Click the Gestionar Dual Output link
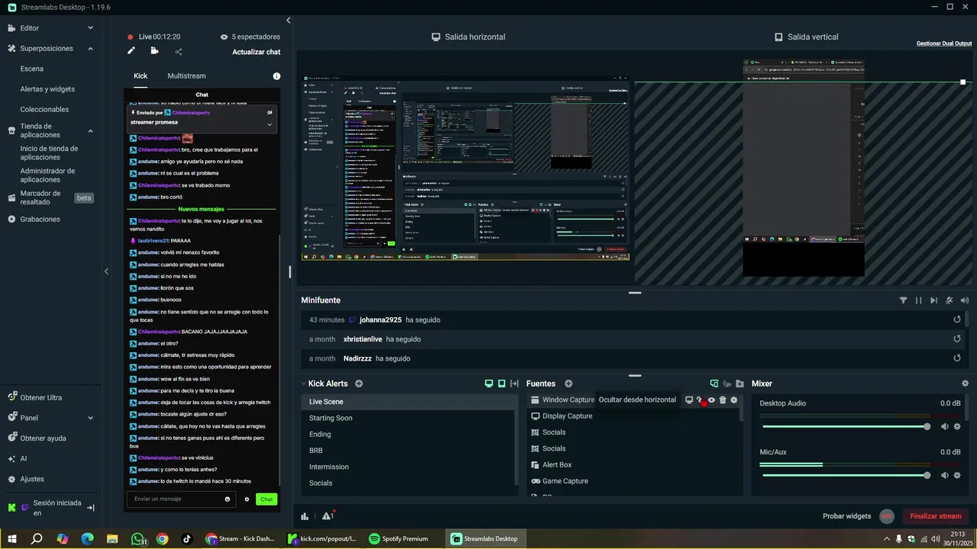This screenshot has width=977, height=549. point(944,43)
